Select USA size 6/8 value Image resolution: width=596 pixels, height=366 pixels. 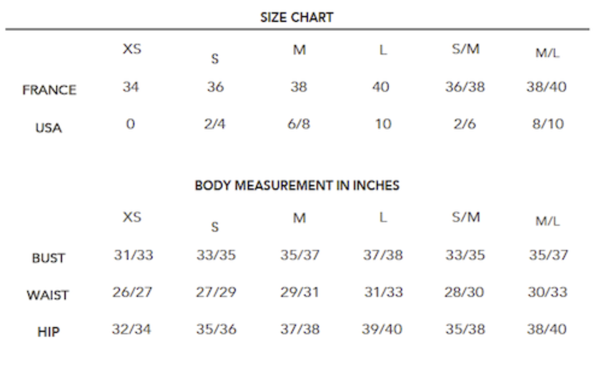pyautogui.click(x=299, y=124)
